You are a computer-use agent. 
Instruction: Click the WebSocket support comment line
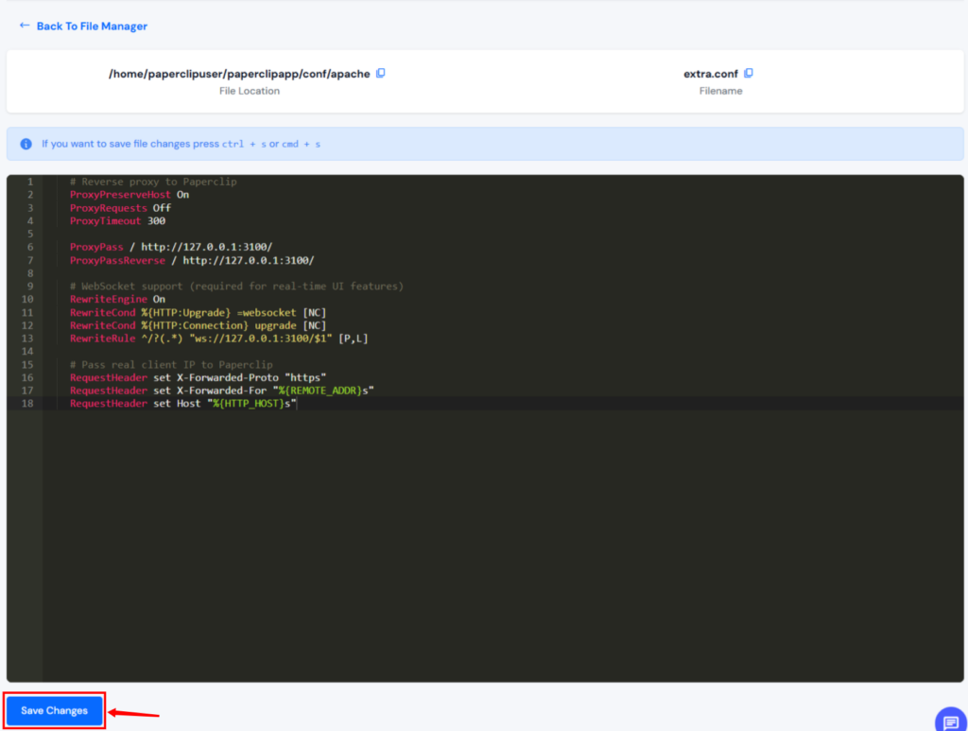click(x=236, y=287)
